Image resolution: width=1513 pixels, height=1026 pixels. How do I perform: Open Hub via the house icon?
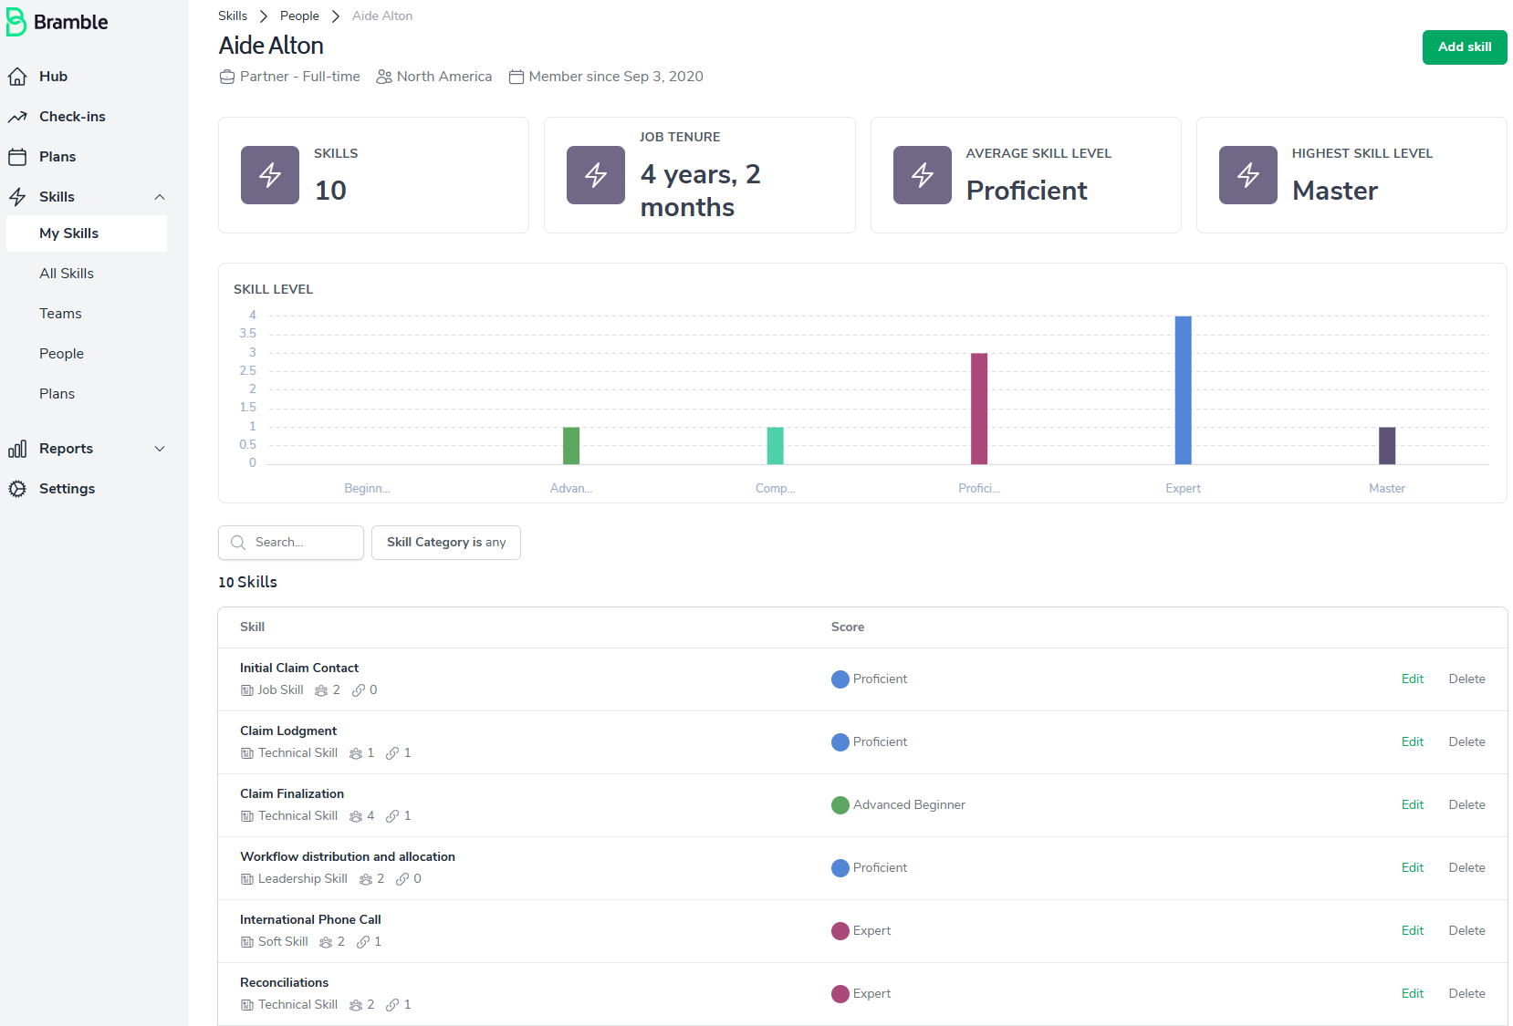[x=16, y=77]
